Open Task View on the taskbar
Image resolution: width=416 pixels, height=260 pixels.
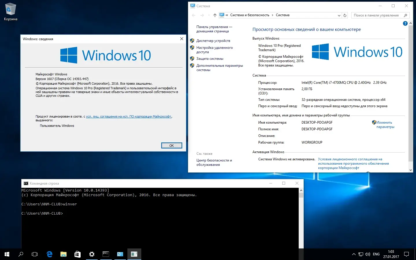(x=35, y=254)
